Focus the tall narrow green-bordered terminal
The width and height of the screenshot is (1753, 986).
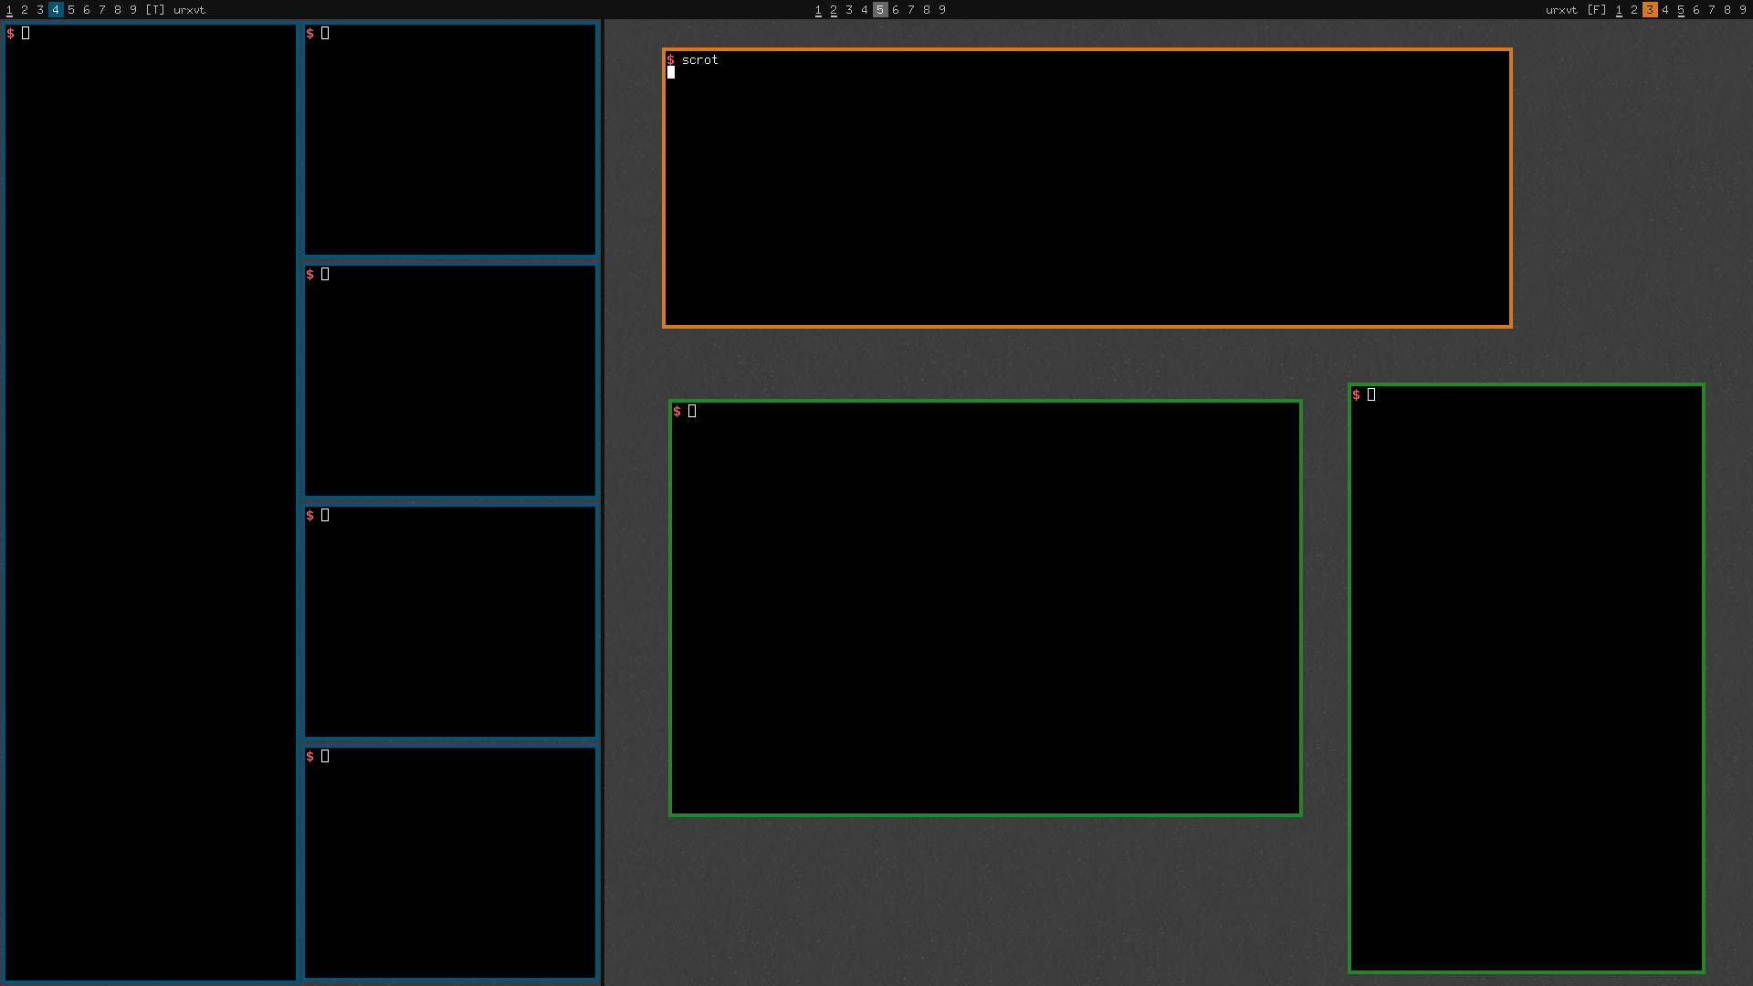pos(1526,678)
